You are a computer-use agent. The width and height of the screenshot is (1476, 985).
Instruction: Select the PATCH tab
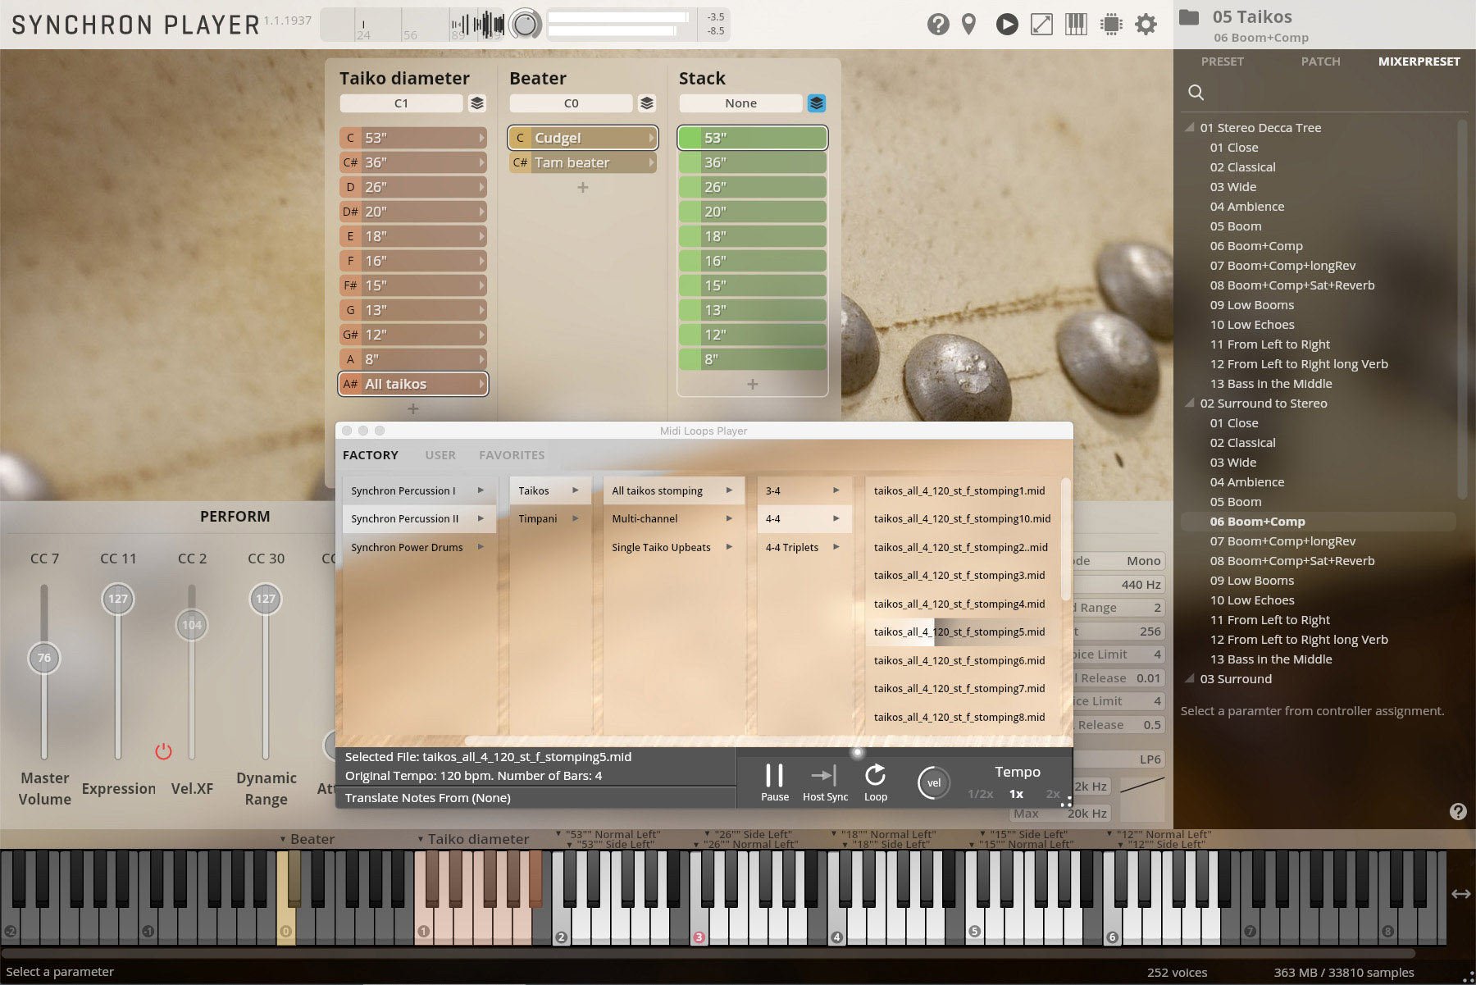tap(1320, 61)
